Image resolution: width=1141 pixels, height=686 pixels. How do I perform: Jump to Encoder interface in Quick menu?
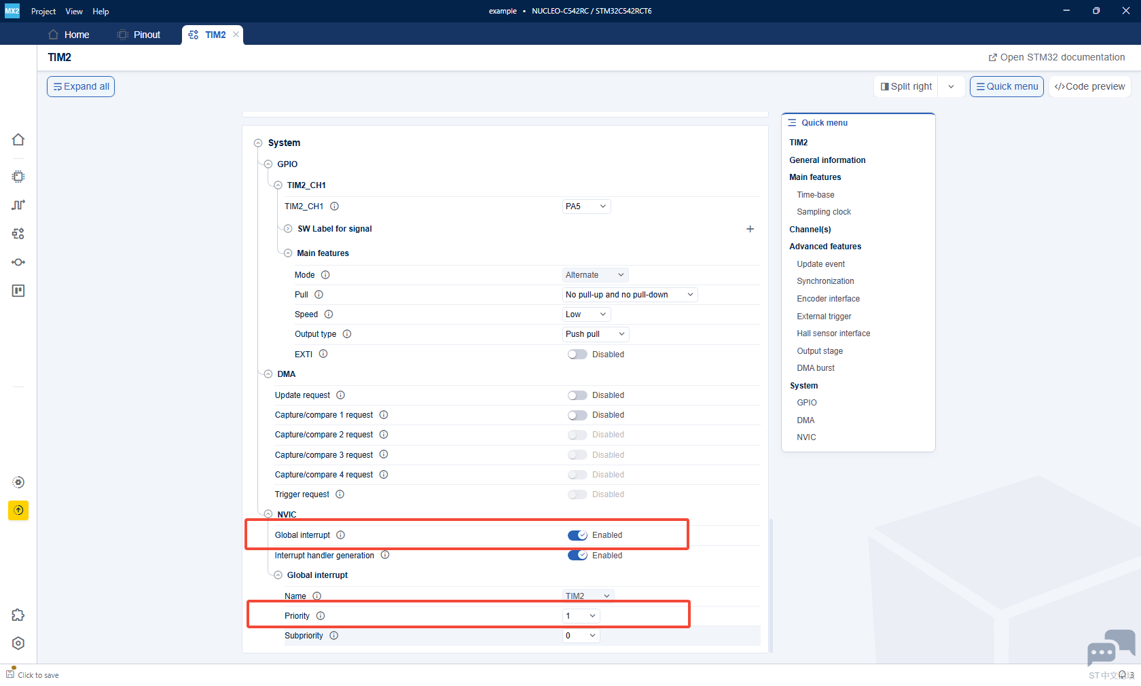point(828,299)
